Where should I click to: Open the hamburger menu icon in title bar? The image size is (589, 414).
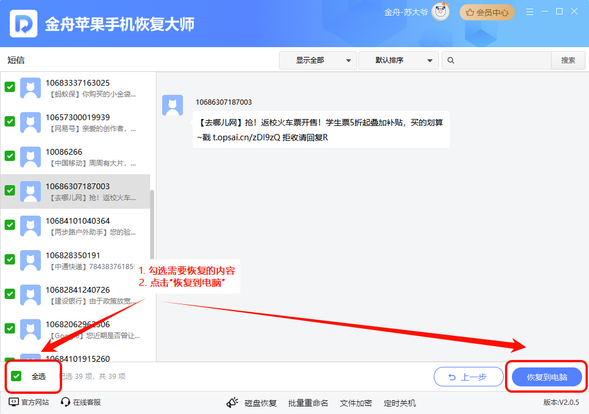(530, 12)
